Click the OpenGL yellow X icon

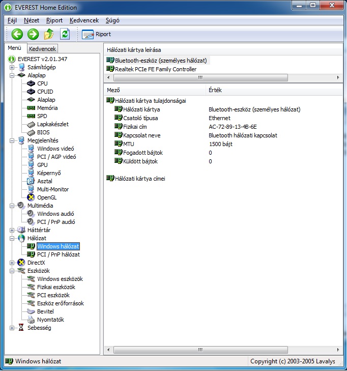(31, 197)
